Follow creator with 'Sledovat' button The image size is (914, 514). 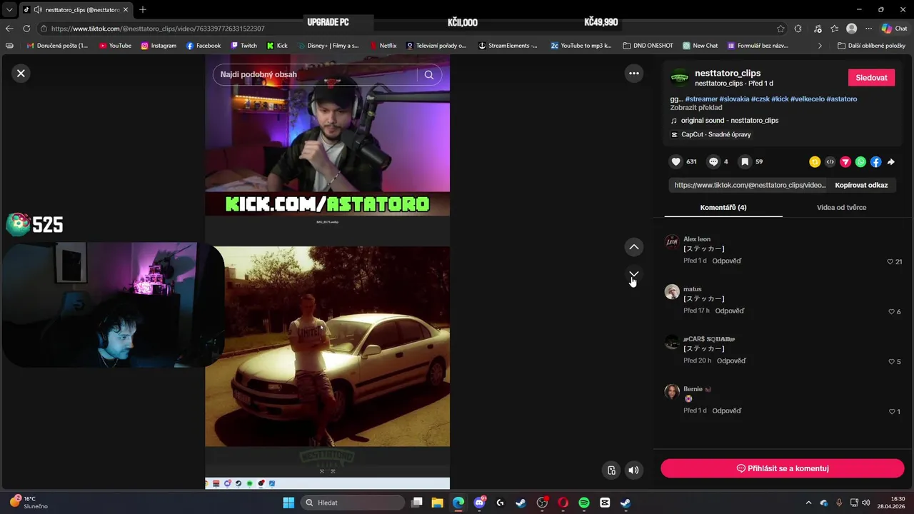tap(871, 78)
